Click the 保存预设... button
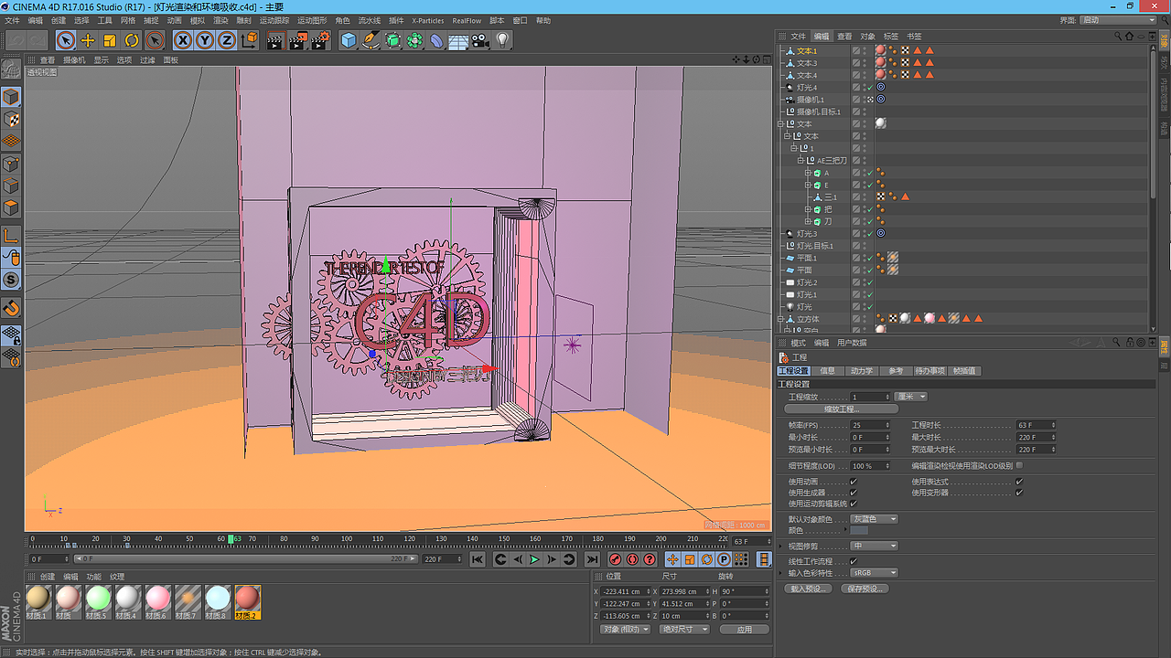Viewport: 1171px width, 658px height. point(865,589)
